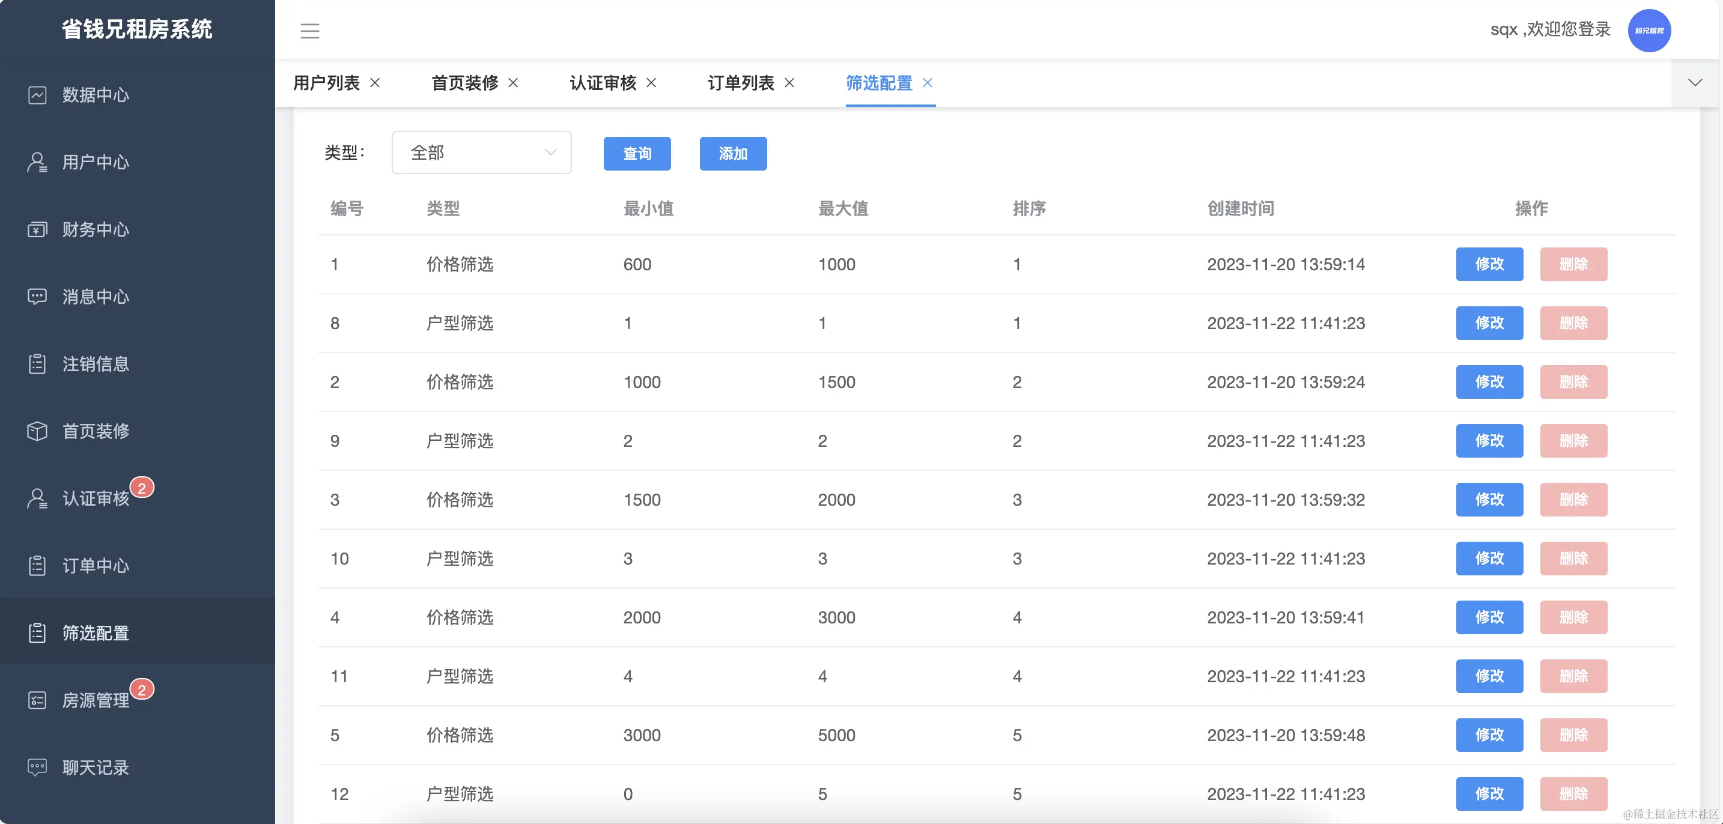Click the 查询 search button
The width and height of the screenshot is (1723, 824).
pos(637,153)
